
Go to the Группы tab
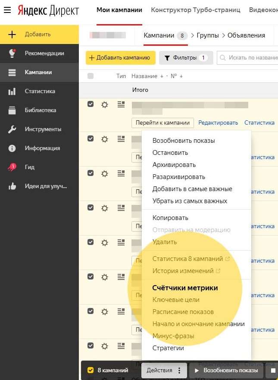(208, 35)
